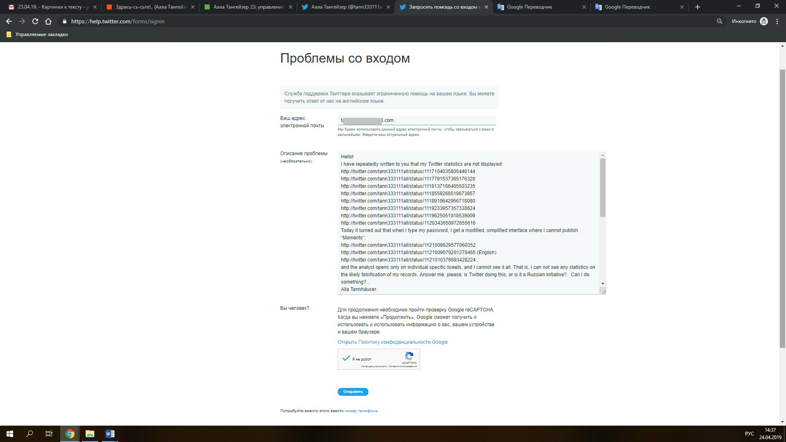This screenshot has height=442, width=786.
Task: Open Windows taskbar search
Action: [x=29, y=434]
